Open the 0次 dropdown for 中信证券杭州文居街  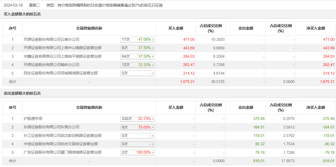pyautogui.click(x=137, y=144)
